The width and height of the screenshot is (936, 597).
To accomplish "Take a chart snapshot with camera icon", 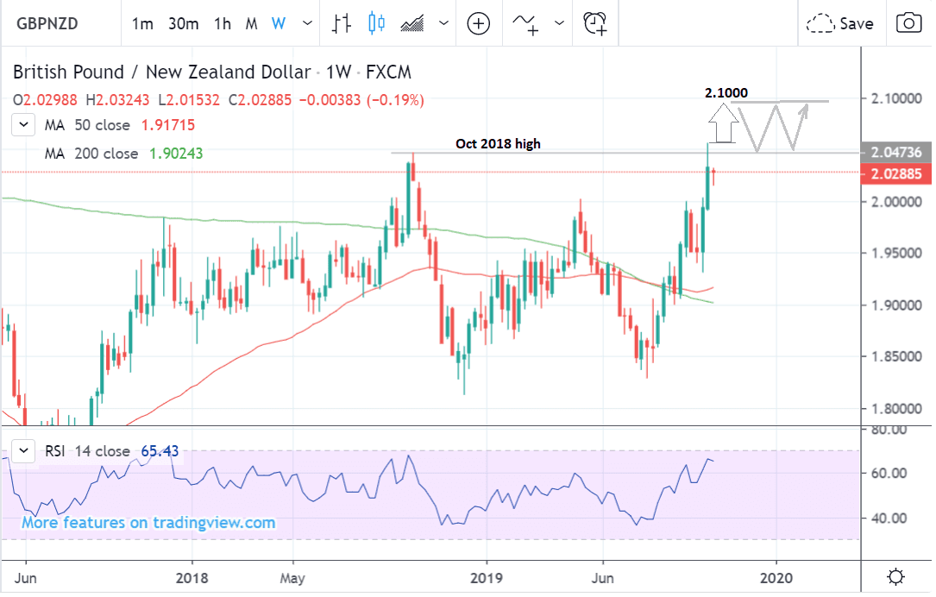I will click(908, 23).
